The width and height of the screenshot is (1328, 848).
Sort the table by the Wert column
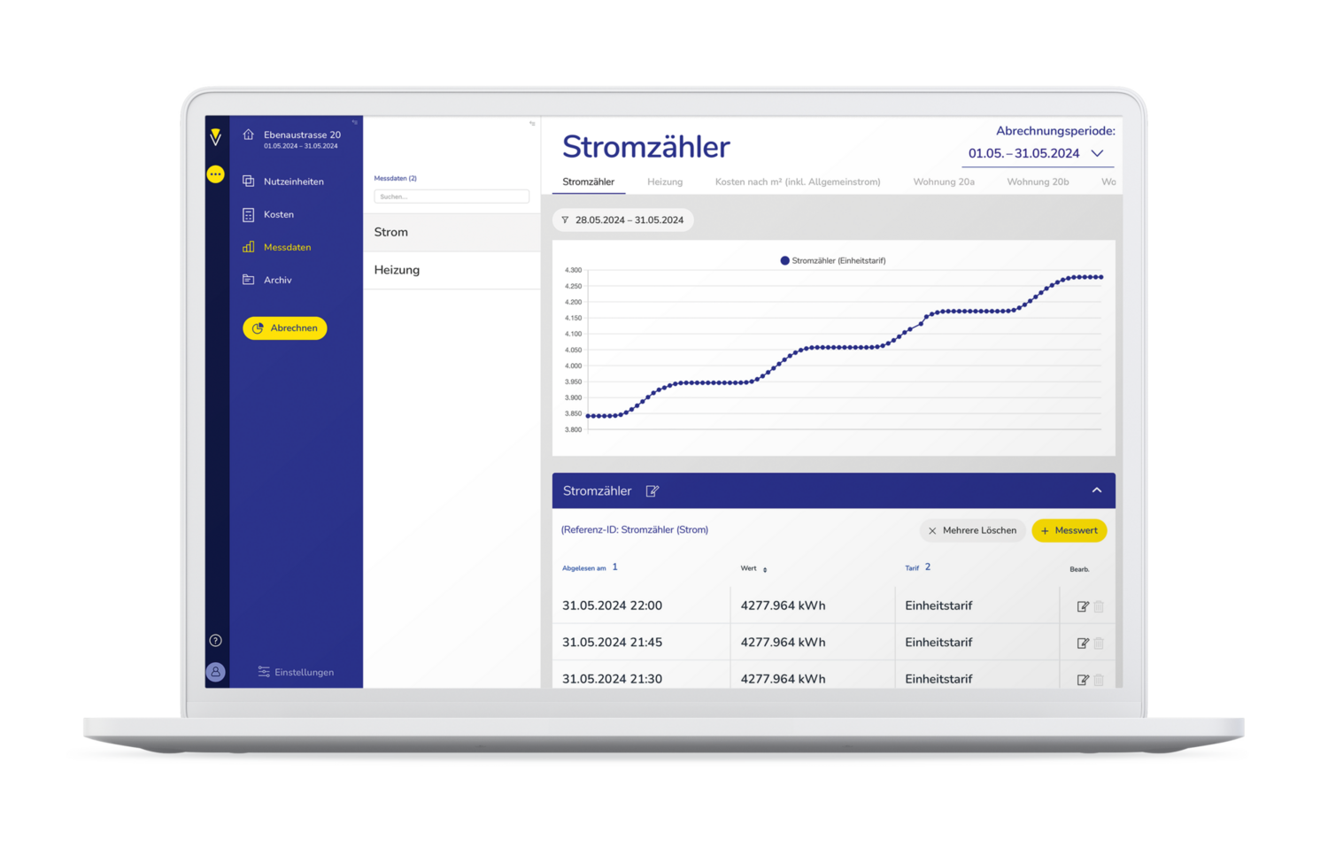pos(764,569)
